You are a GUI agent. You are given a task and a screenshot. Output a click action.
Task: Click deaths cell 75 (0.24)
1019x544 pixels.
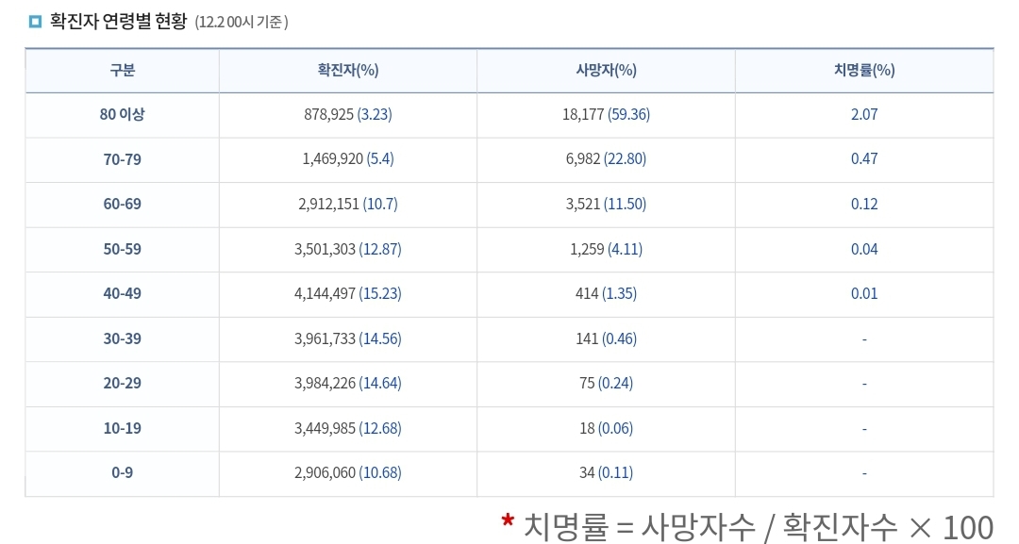coord(606,383)
